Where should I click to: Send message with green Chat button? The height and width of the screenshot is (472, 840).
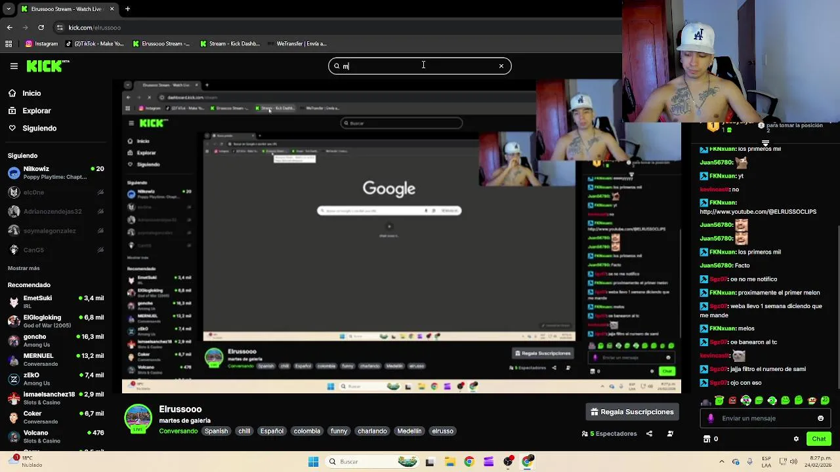818,439
